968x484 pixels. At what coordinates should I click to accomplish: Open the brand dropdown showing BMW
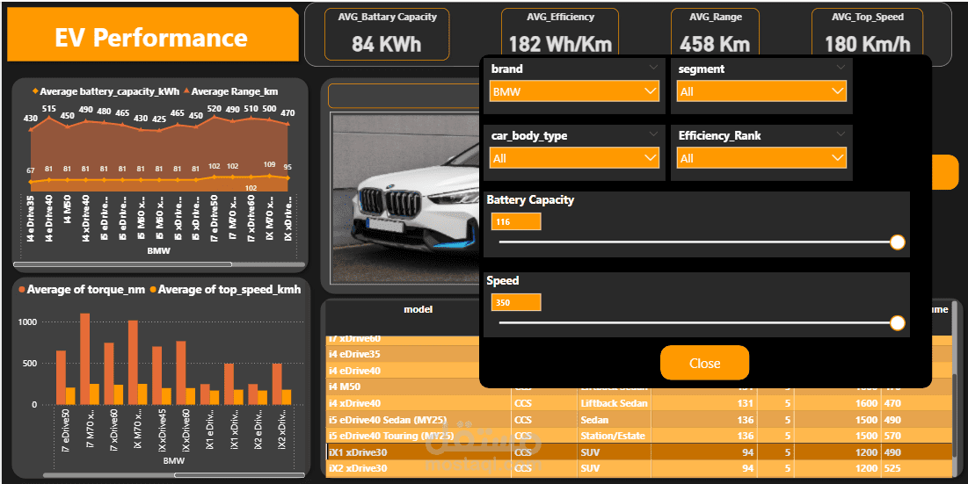click(574, 92)
